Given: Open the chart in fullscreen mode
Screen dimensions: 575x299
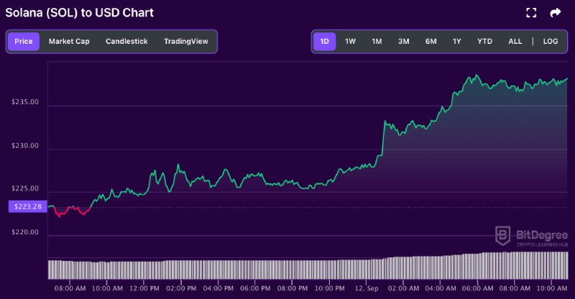Looking at the screenshot, I should (531, 13).
